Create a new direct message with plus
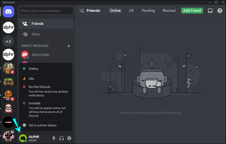The image size is (226, 144). (69, 46)
